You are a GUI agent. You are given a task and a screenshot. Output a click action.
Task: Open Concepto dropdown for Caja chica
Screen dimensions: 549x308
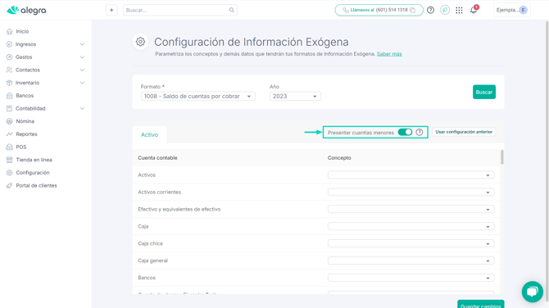coord(411,243)
